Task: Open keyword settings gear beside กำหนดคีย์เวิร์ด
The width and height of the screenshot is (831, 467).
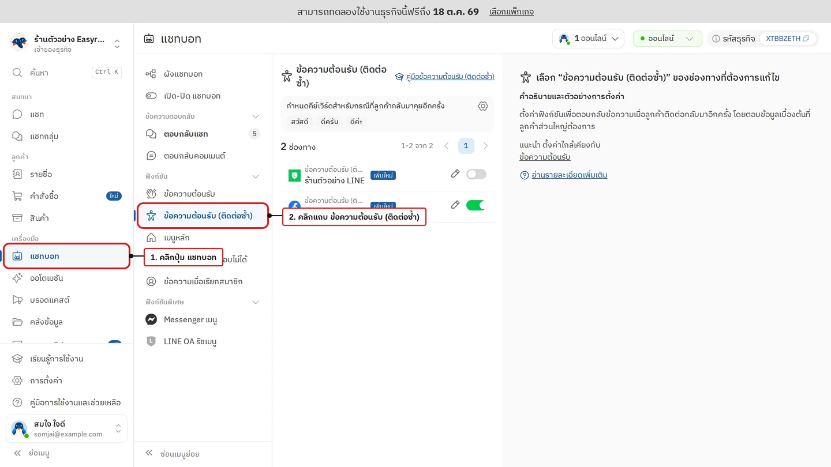Action: click(483, 106)
